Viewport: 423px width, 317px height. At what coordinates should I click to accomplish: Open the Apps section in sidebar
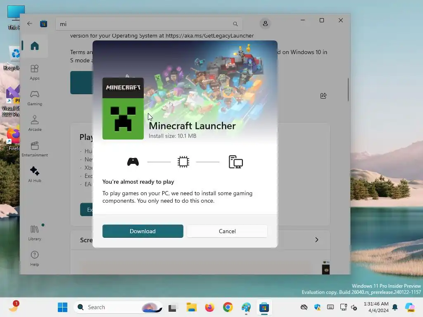35,72
